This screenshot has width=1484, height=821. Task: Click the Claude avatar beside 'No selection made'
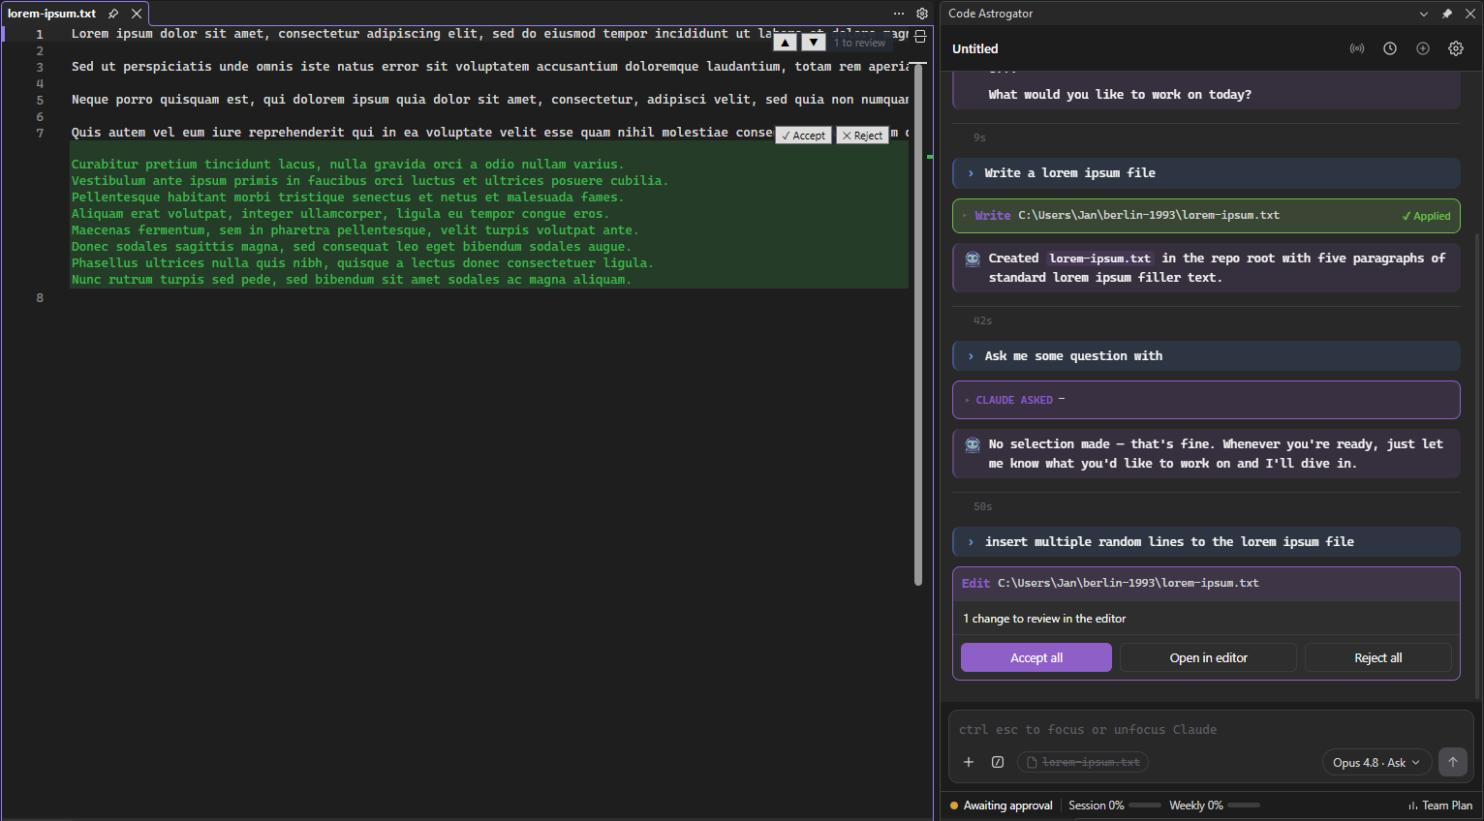click(x=973, y=444)
